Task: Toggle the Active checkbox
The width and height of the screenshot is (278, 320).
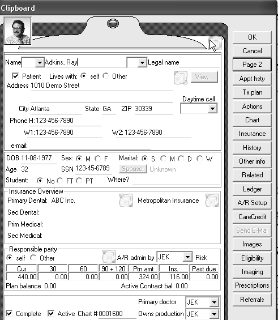Action: [51, 313]
